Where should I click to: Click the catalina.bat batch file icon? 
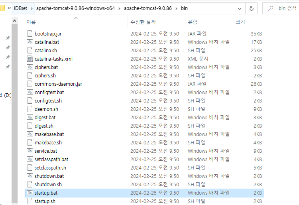tap(30, 42)
